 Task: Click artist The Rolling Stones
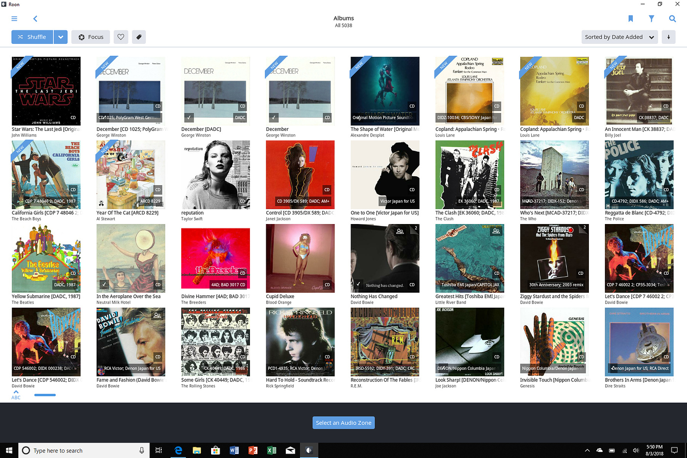point(198,386)
